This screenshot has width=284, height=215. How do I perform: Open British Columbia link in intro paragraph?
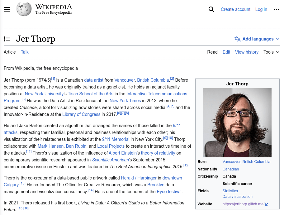[x=153, y=80]
